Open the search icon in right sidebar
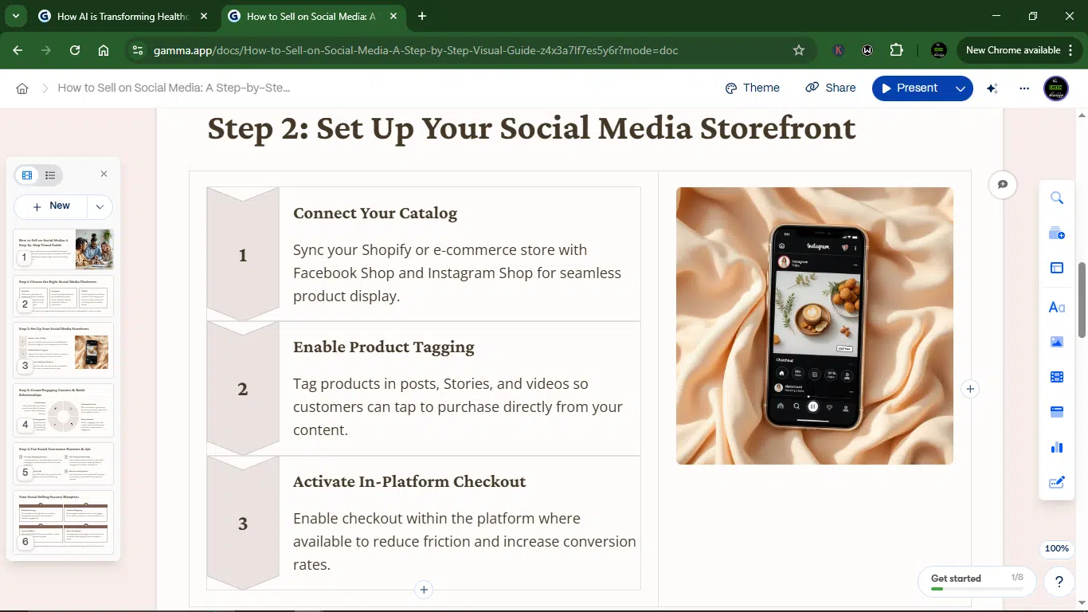 (1057, 198)
